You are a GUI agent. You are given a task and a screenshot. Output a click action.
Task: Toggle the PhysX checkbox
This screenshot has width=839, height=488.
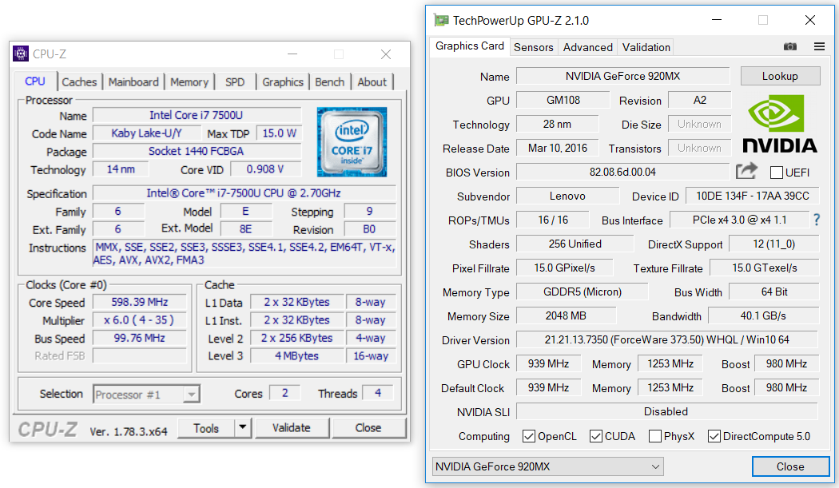tap(655, 436)
